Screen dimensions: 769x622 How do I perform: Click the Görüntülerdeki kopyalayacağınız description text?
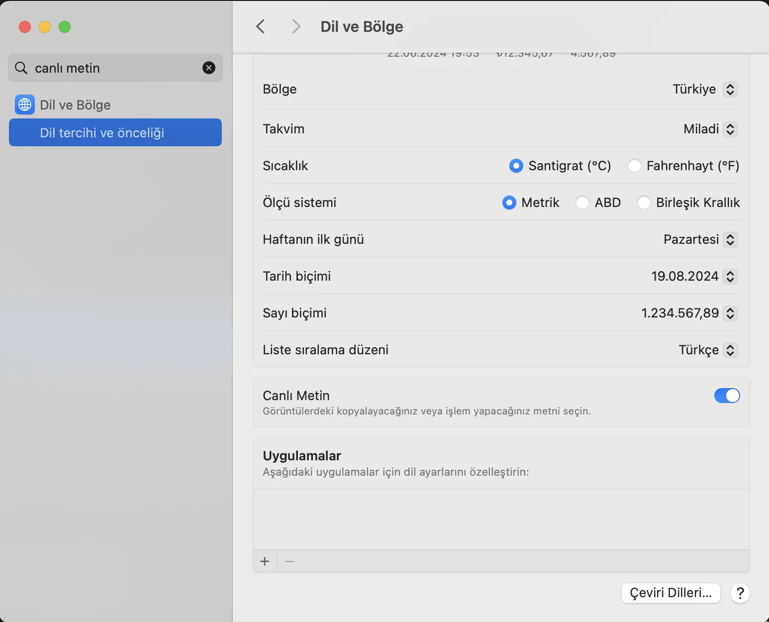427,411
